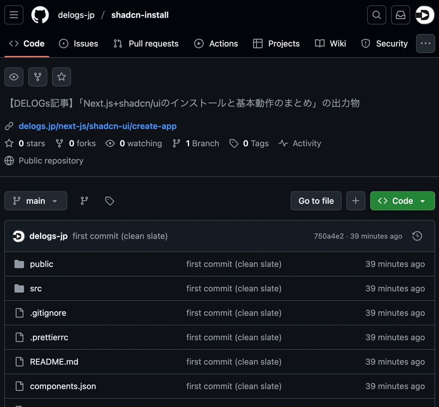Image resolution: width=439 pixels, height=407 pixels.
Task: Open commit hash 750a4e2
Action: pyautogui.click(x=329, y=236)
